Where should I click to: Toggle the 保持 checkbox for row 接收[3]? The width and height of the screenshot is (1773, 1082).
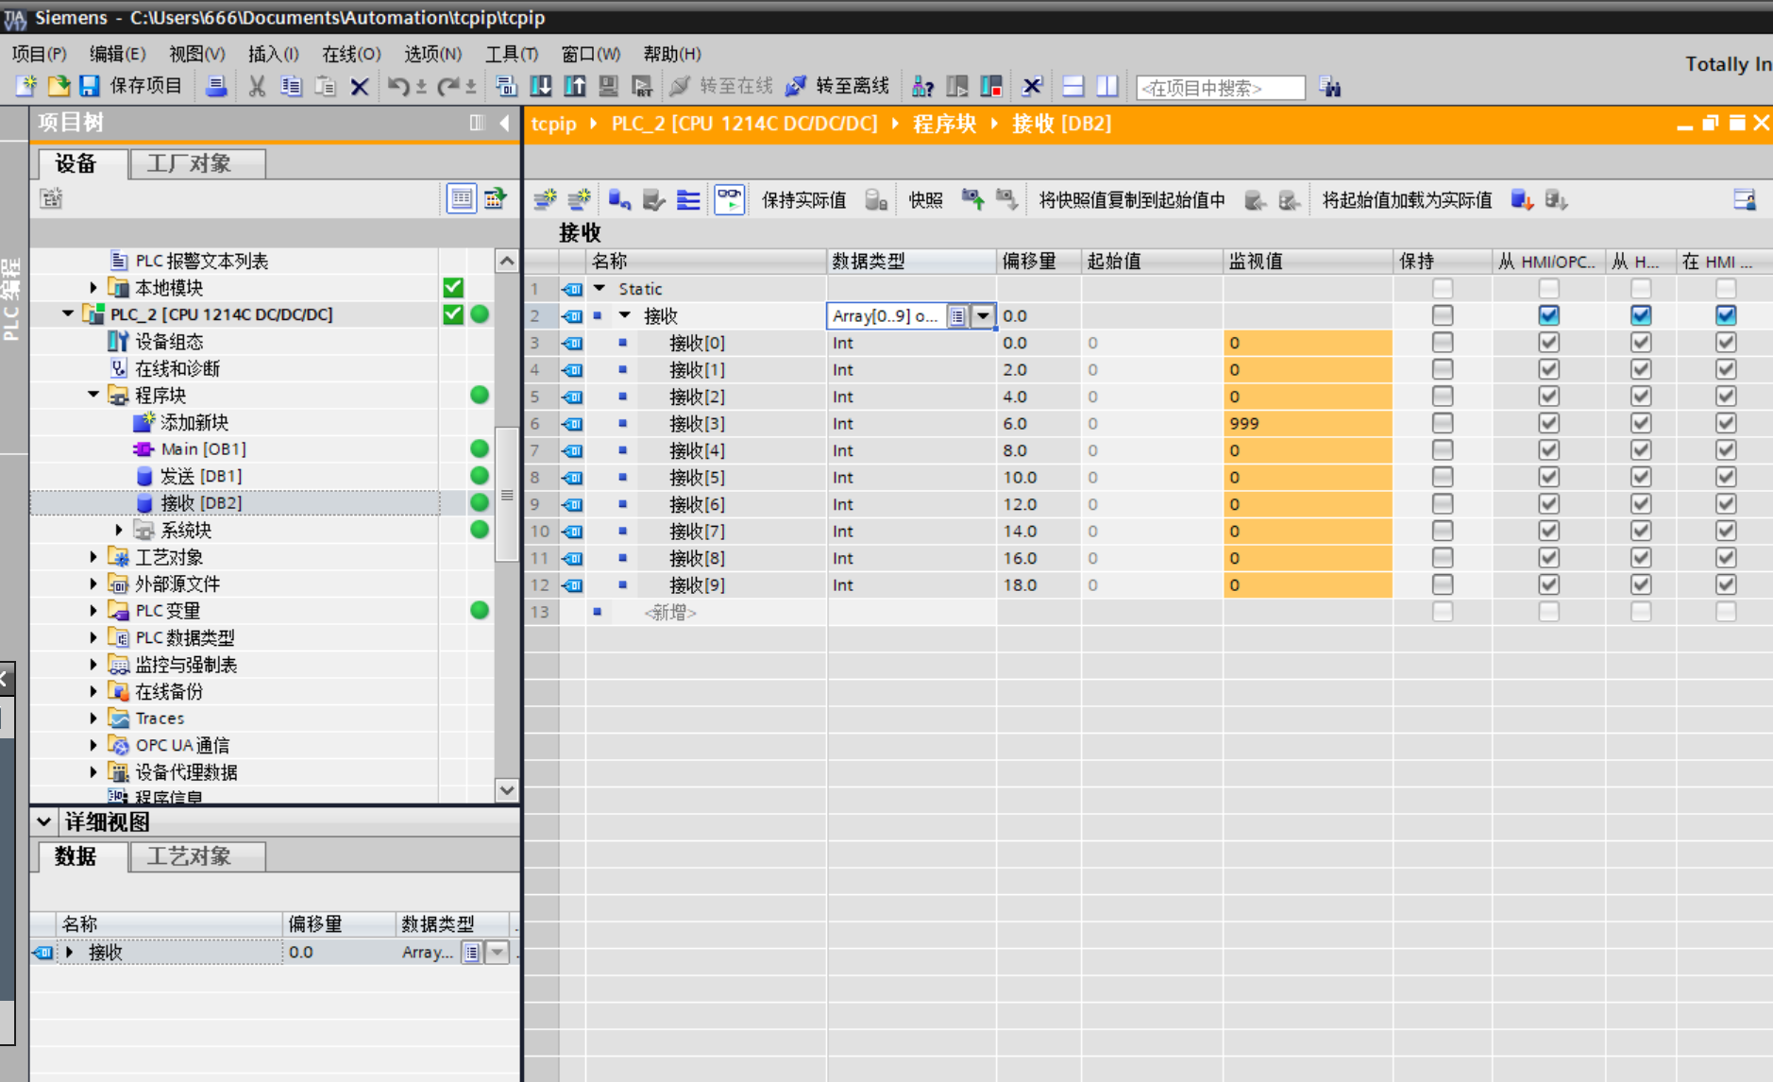pos(1443,423)
